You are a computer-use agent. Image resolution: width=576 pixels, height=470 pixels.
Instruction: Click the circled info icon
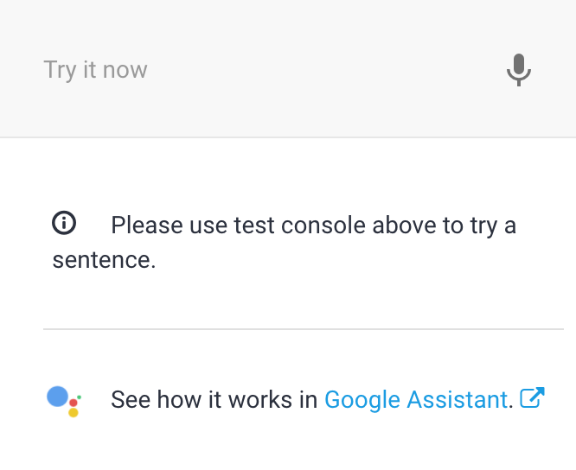(64, 223)
